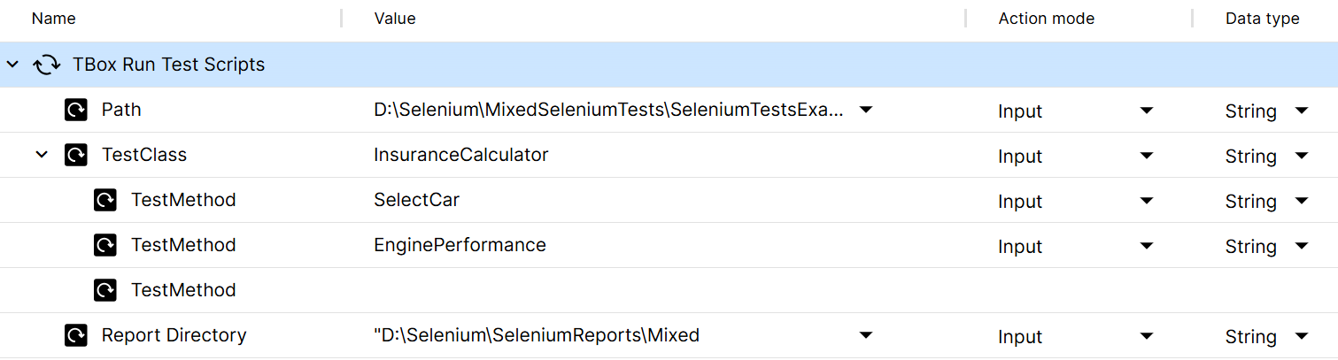Click the InsuranceCalculator value field
1338x360 pixels.
(461, 155)
